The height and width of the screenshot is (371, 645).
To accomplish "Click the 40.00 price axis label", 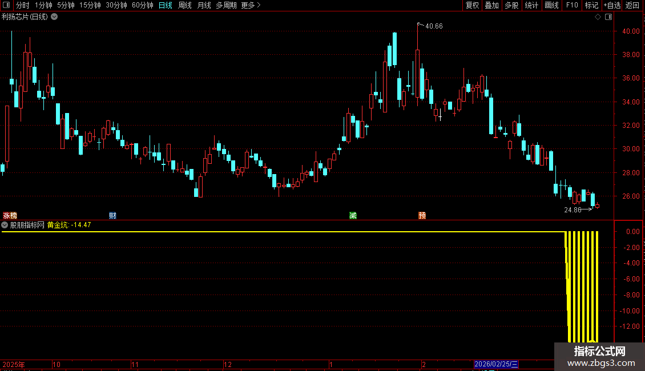I will 631,31.
